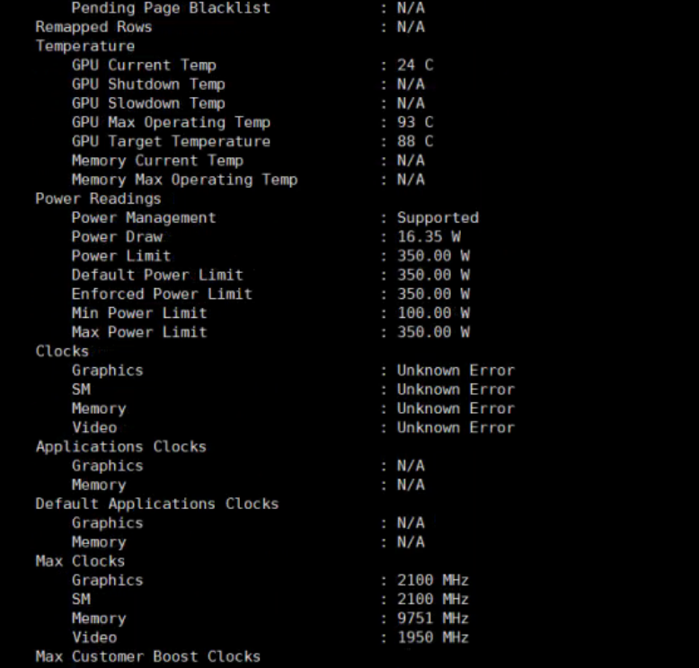Click the Min Power Limit value 100.00 W
Image resolution: width=699 pixels, height=668 pixels.
433,313
